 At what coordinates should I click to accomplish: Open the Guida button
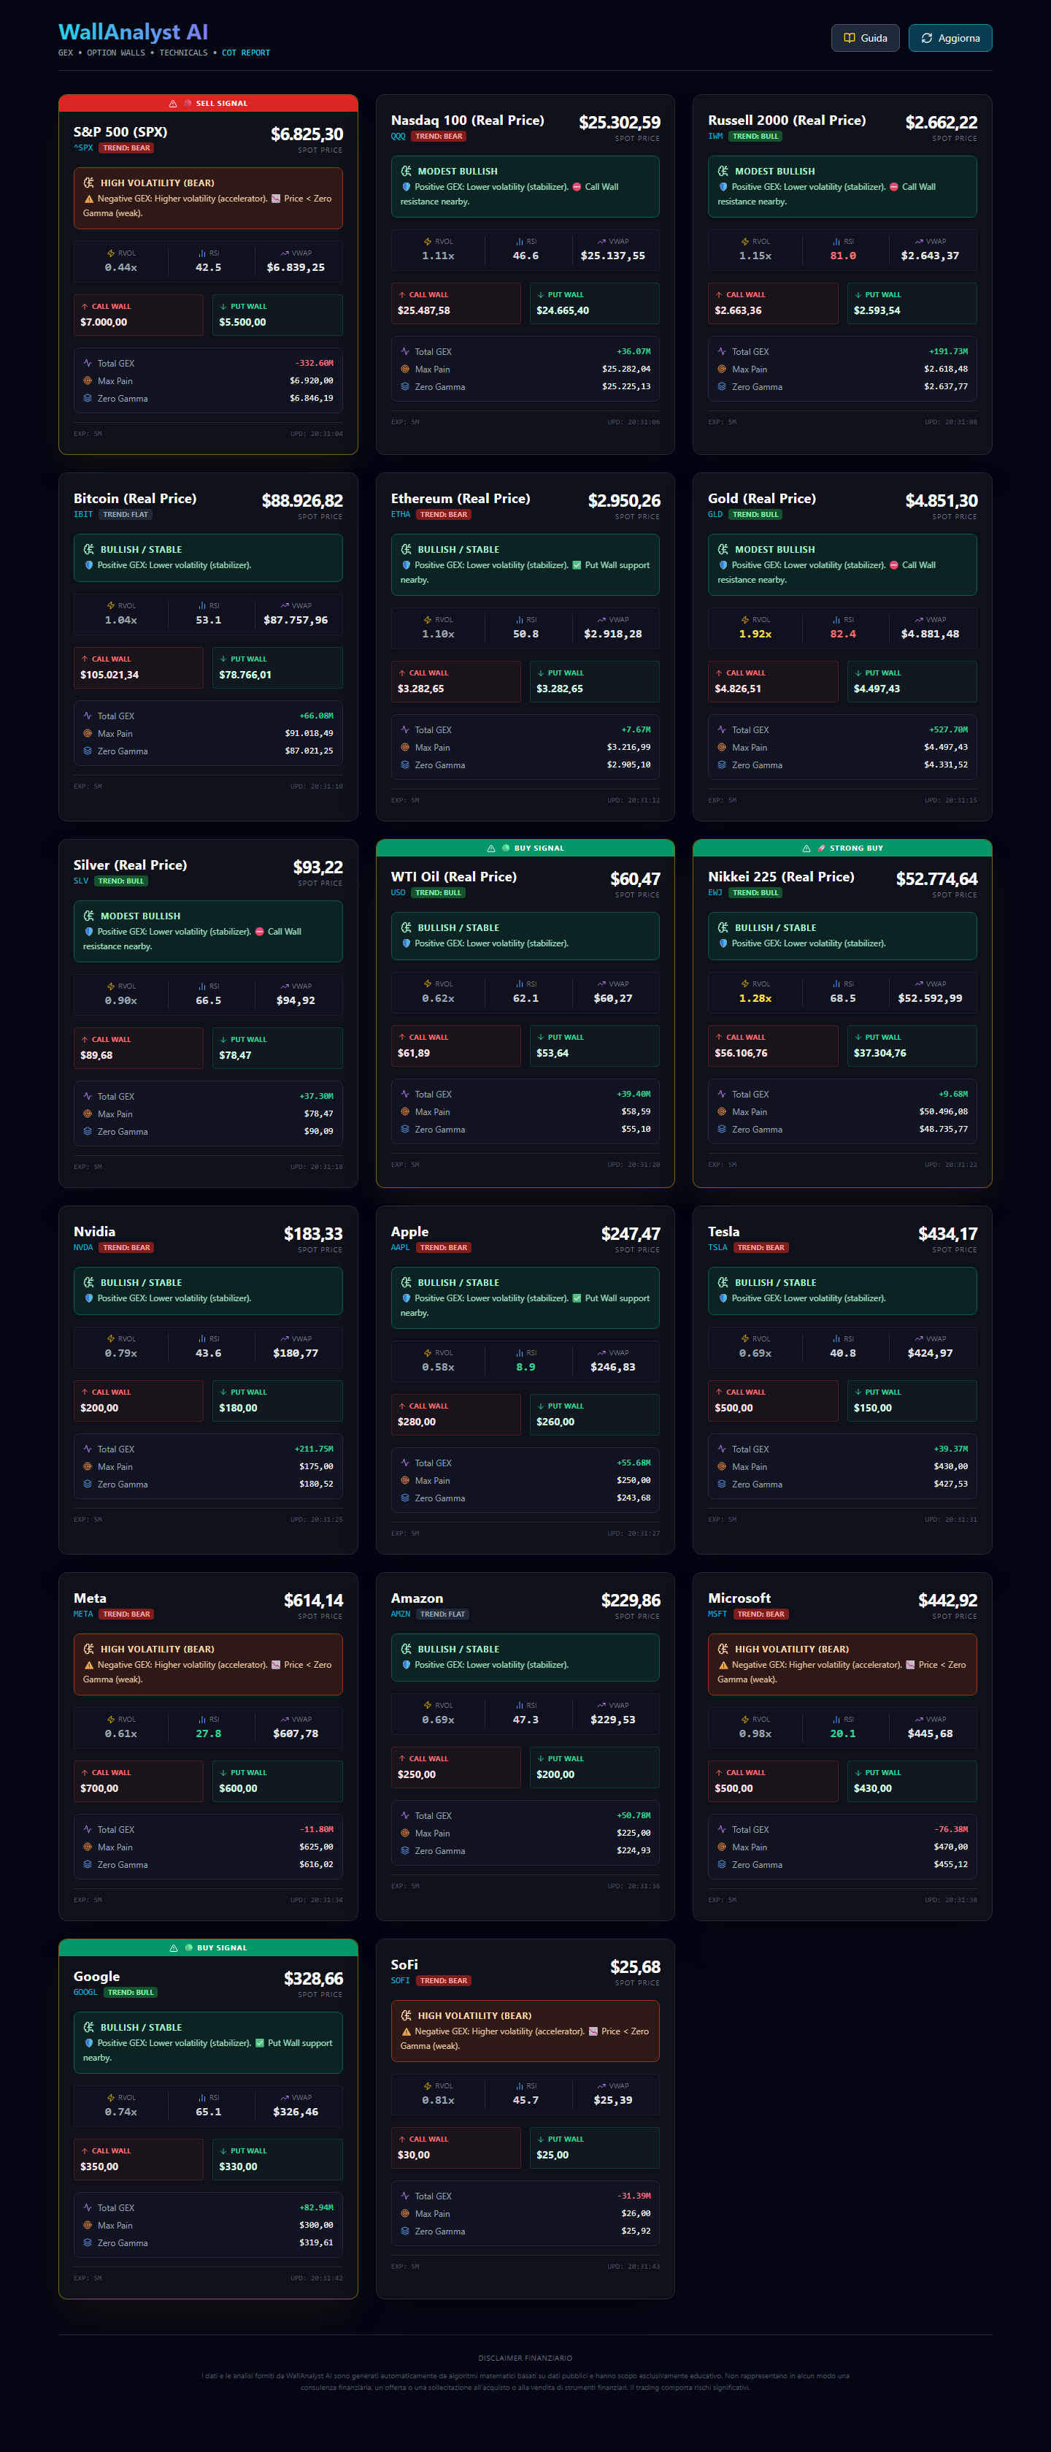[865, 38]
